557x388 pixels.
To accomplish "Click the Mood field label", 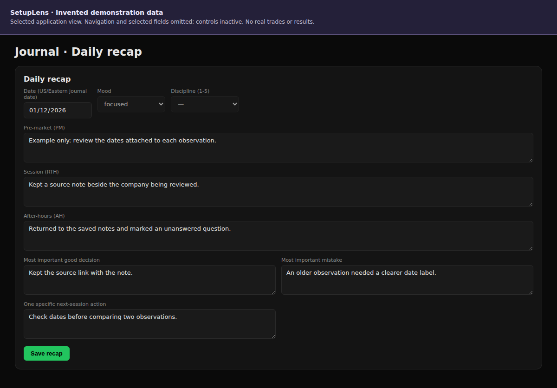I will pyautogui.click(x=104, y=91).
